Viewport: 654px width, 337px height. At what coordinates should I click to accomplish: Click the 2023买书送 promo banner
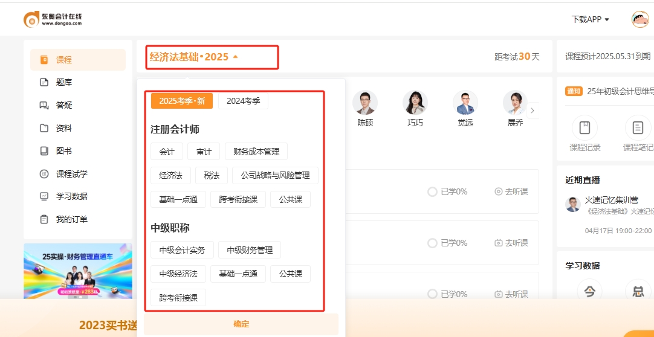[108, 326]
